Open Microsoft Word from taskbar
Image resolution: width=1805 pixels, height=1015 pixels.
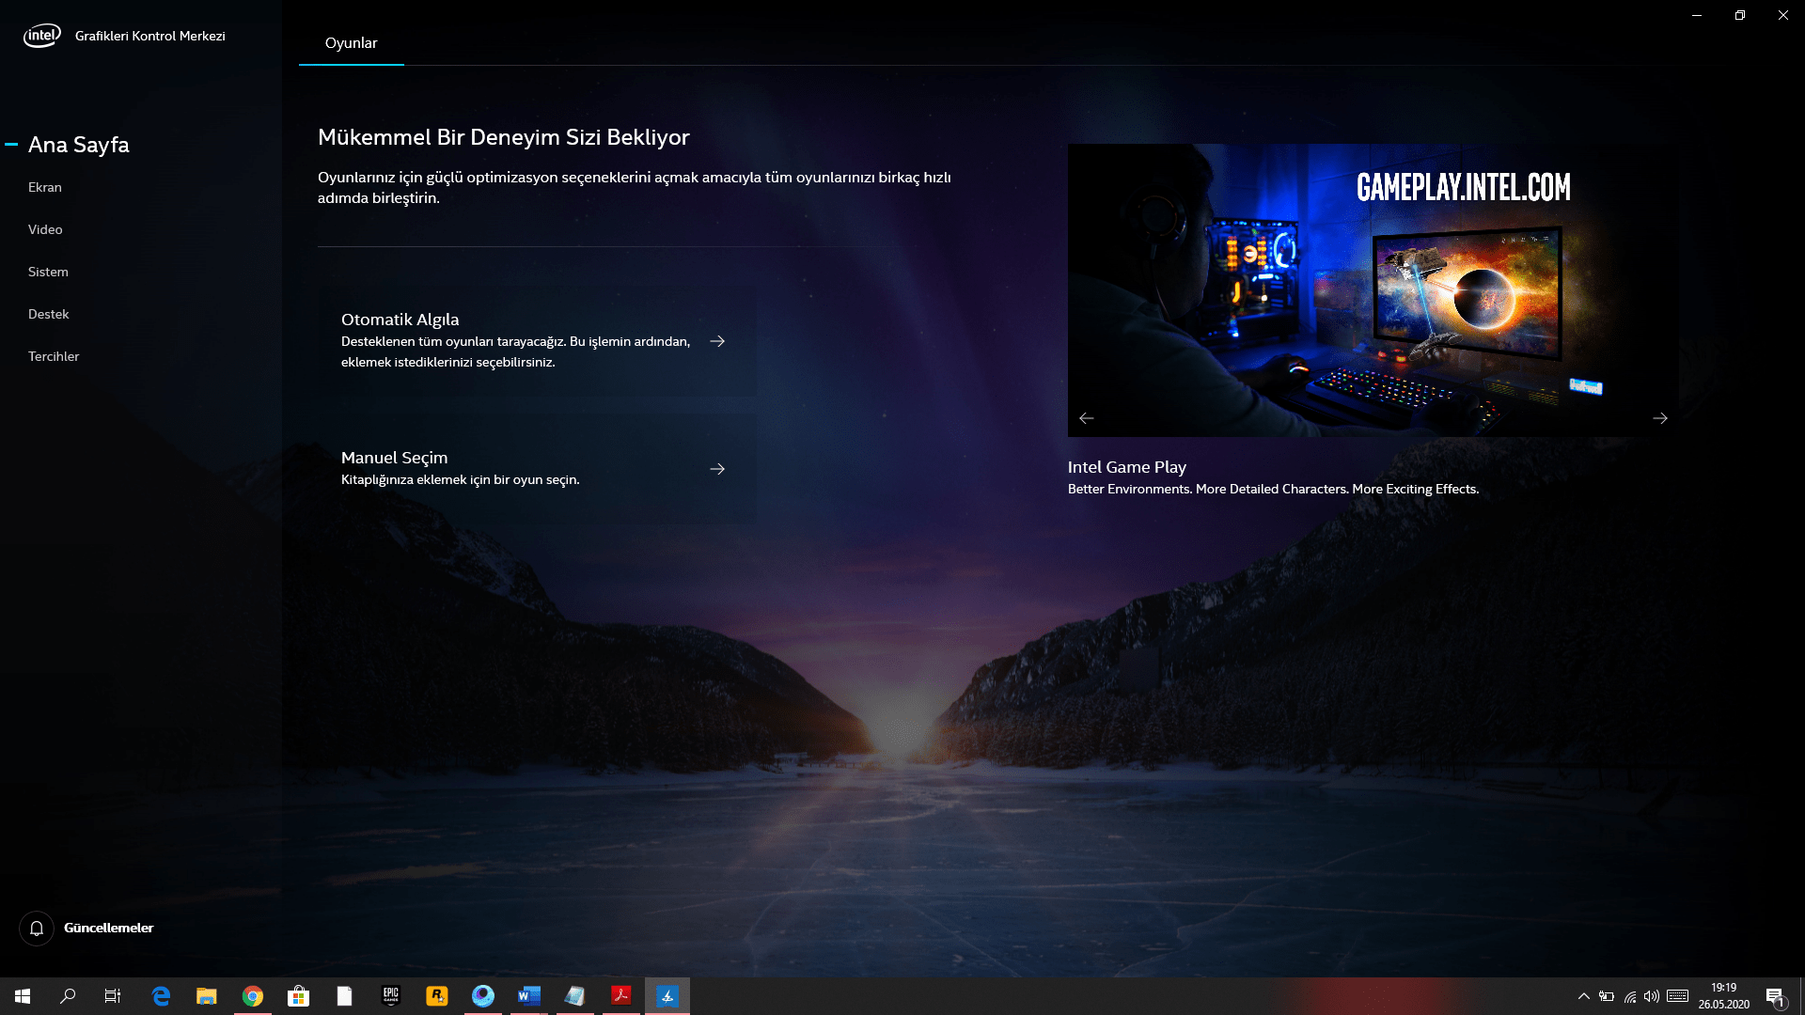point(529,996)
